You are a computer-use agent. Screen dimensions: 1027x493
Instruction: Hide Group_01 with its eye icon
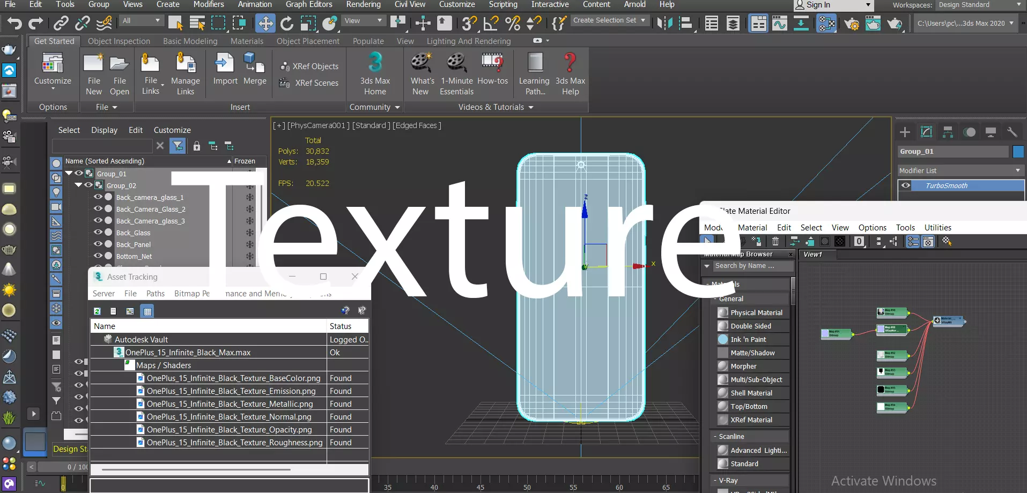pyautogui.click(x=79, y=173)
